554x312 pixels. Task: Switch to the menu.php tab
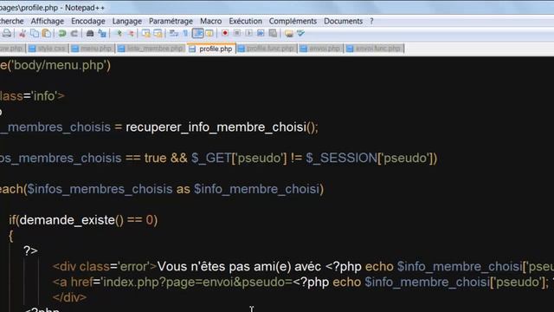click(x=92, y=49)
